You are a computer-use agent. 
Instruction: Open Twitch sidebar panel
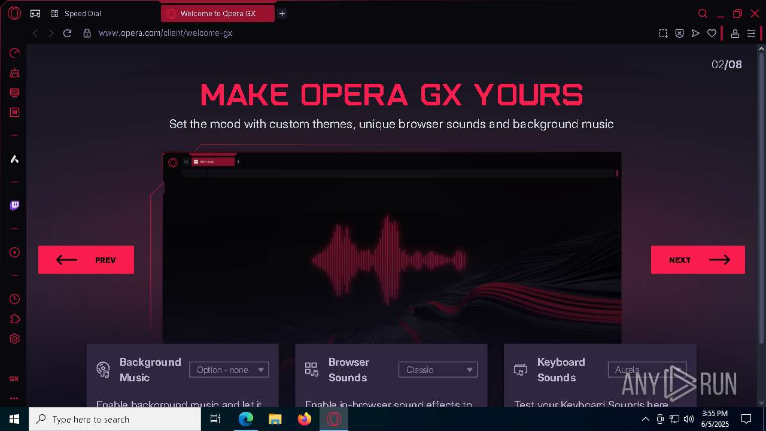tap(14, 205)
